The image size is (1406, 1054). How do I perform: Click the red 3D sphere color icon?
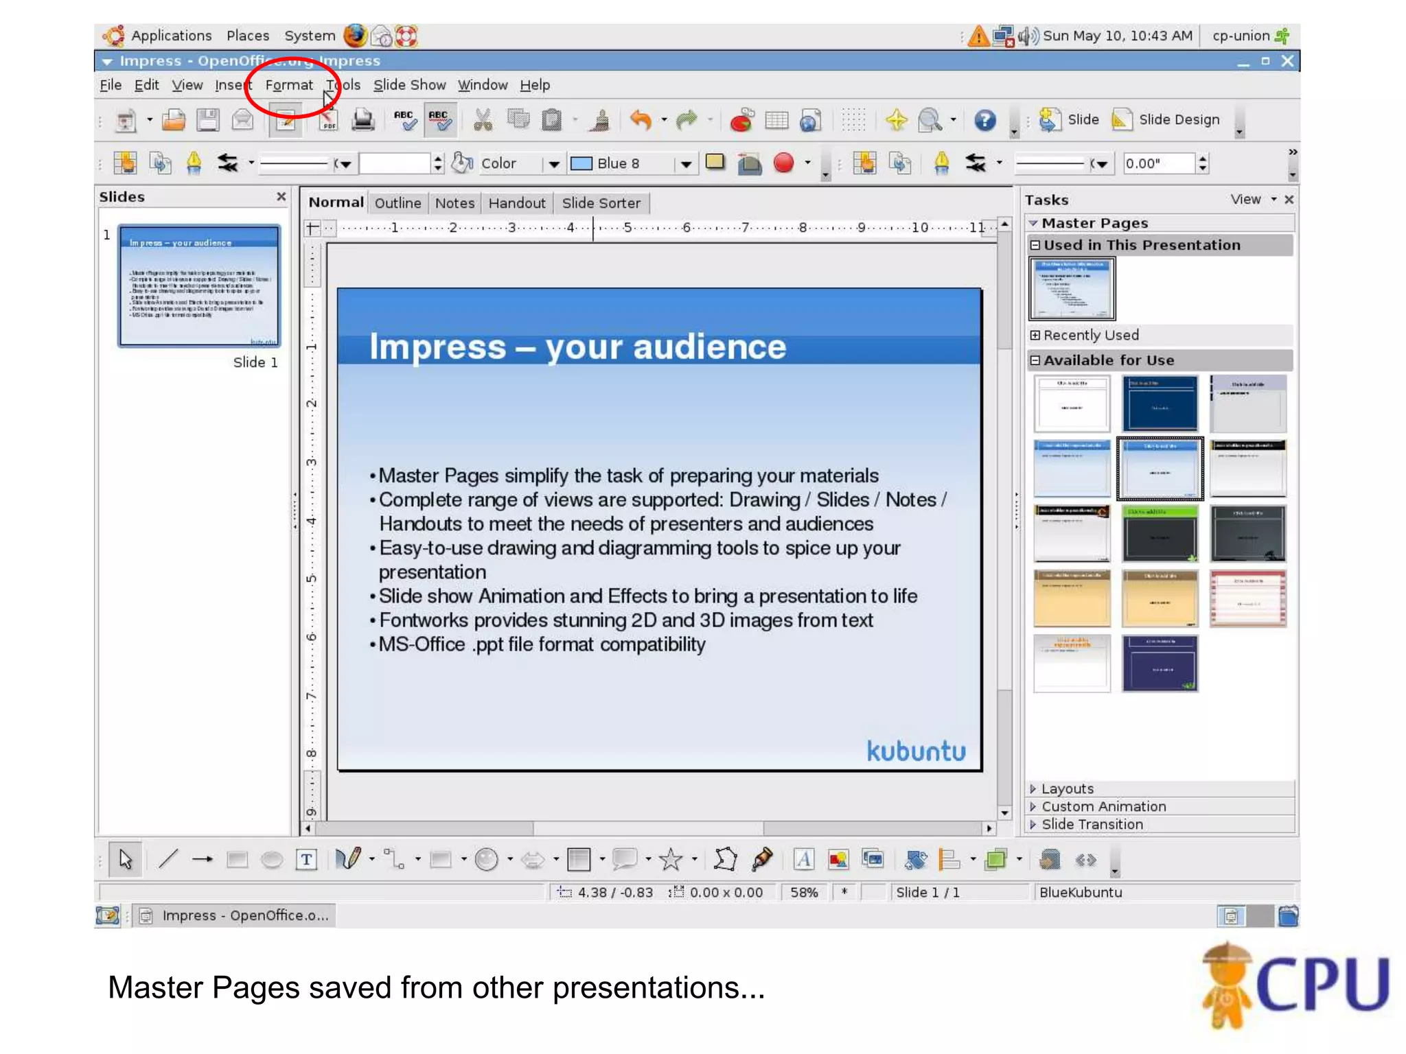click(x=783, y=163)
